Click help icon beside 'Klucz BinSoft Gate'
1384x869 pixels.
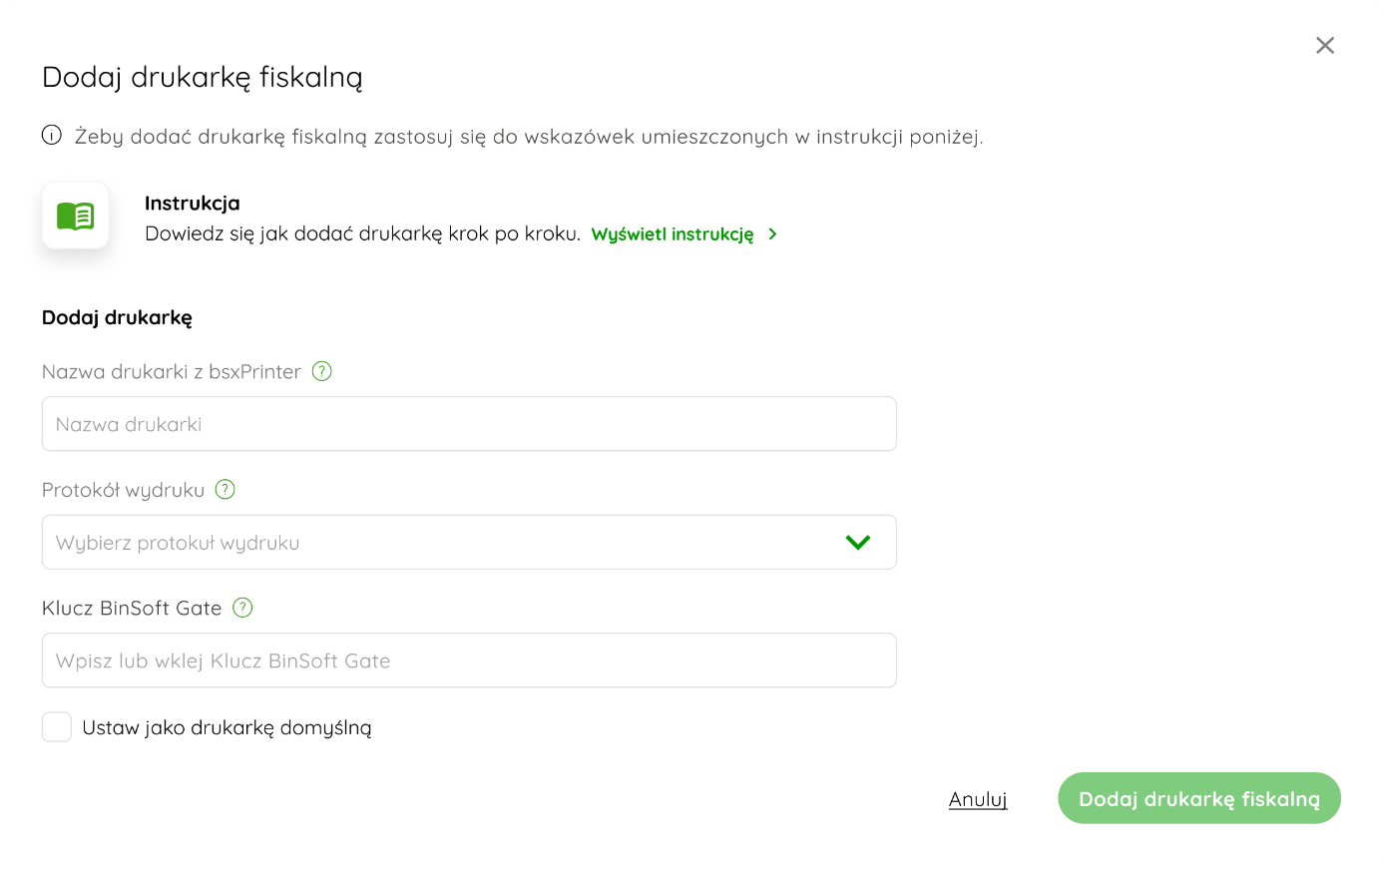[242, 608]
